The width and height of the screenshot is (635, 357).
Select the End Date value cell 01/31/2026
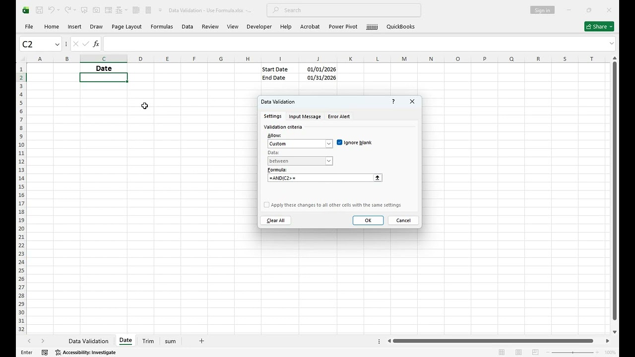(x=318, y=78)
